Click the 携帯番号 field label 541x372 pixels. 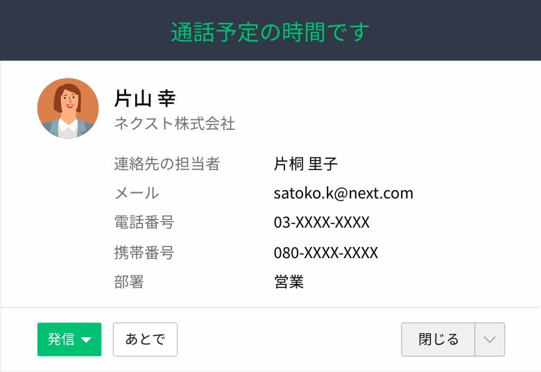(144, 253)
